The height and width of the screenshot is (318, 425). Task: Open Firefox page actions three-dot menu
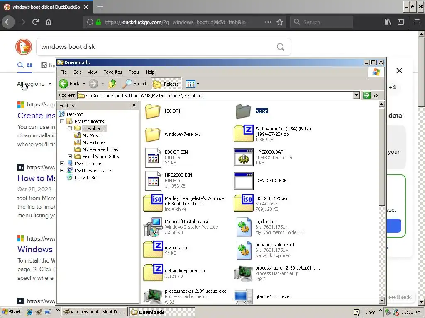tap(268, 22)
